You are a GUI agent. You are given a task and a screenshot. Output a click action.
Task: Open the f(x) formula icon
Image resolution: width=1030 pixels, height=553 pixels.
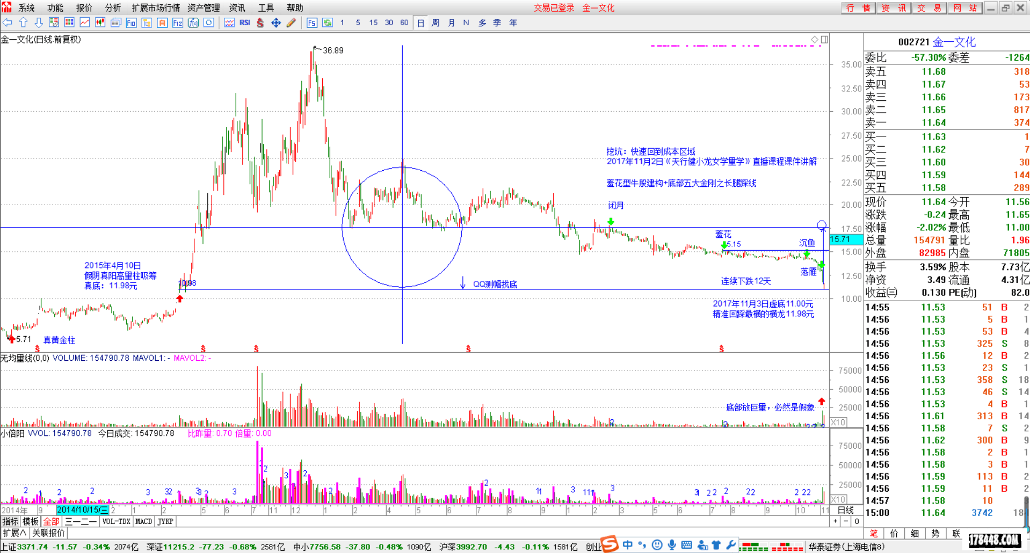193,23
